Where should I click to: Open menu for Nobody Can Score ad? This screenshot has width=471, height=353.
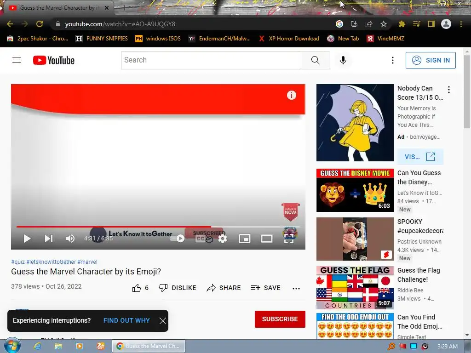[x=449, y=90]
